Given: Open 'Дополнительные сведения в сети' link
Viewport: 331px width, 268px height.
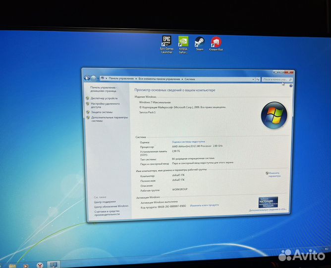Looking at the screenshot, I should tap(268, 210).
